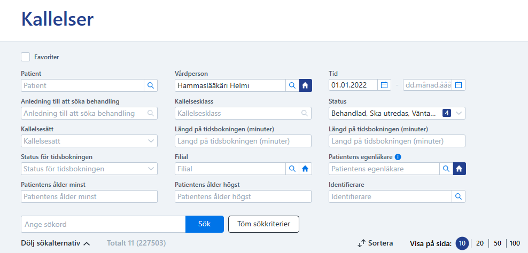The height and width of the screenshot is (253, 528).
Task: Click the Tid end date field
Action: tap(428, 85)
